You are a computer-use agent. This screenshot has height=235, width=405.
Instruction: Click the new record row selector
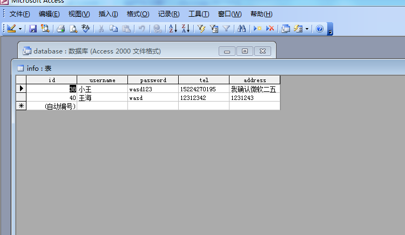pos(21,106)
